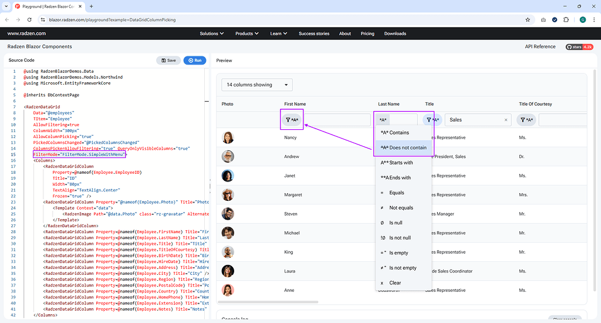
Task: Reload the browser page
Action: (29, 19)
